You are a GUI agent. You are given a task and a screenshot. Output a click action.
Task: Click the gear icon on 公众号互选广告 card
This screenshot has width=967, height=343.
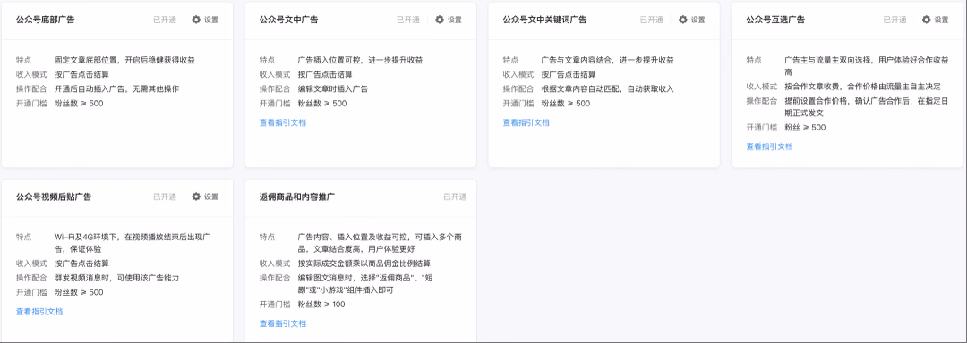tap(927, 20)
